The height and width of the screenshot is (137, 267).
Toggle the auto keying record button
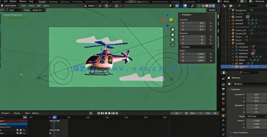point(91,113)
